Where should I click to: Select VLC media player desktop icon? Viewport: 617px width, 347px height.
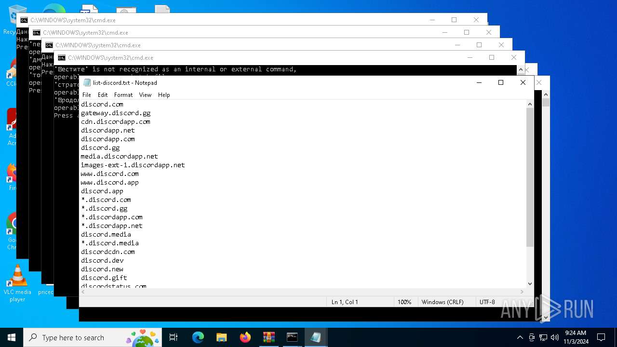[x=17, y=283]
